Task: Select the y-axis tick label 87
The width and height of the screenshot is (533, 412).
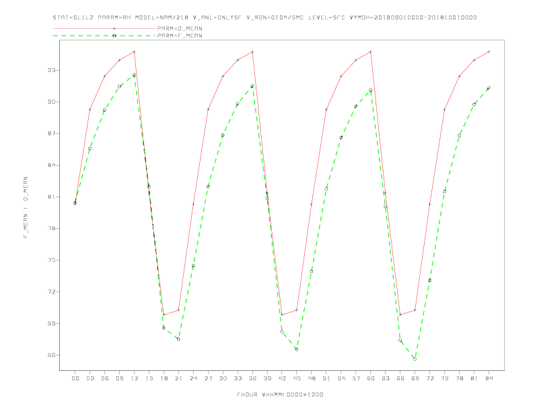Action: 52,133
